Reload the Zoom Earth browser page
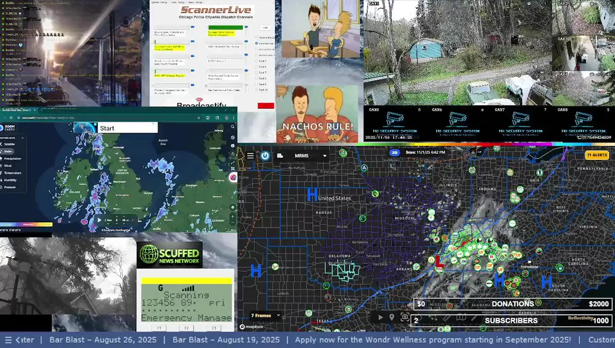Screen dimensions: 615x348 (x=11, y=117)
